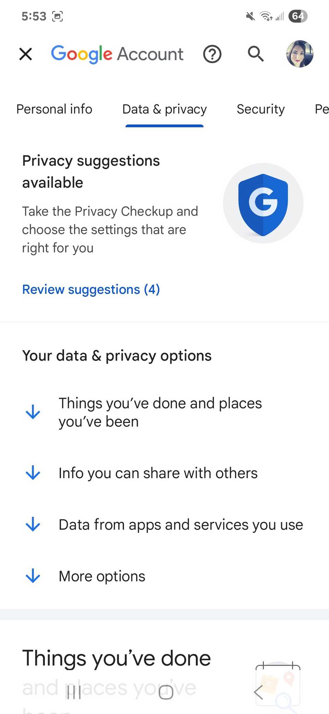The height and width of the screenshot is (714, 329).
Task: Select the Data & privacy tab
Action: click(164, 109)
